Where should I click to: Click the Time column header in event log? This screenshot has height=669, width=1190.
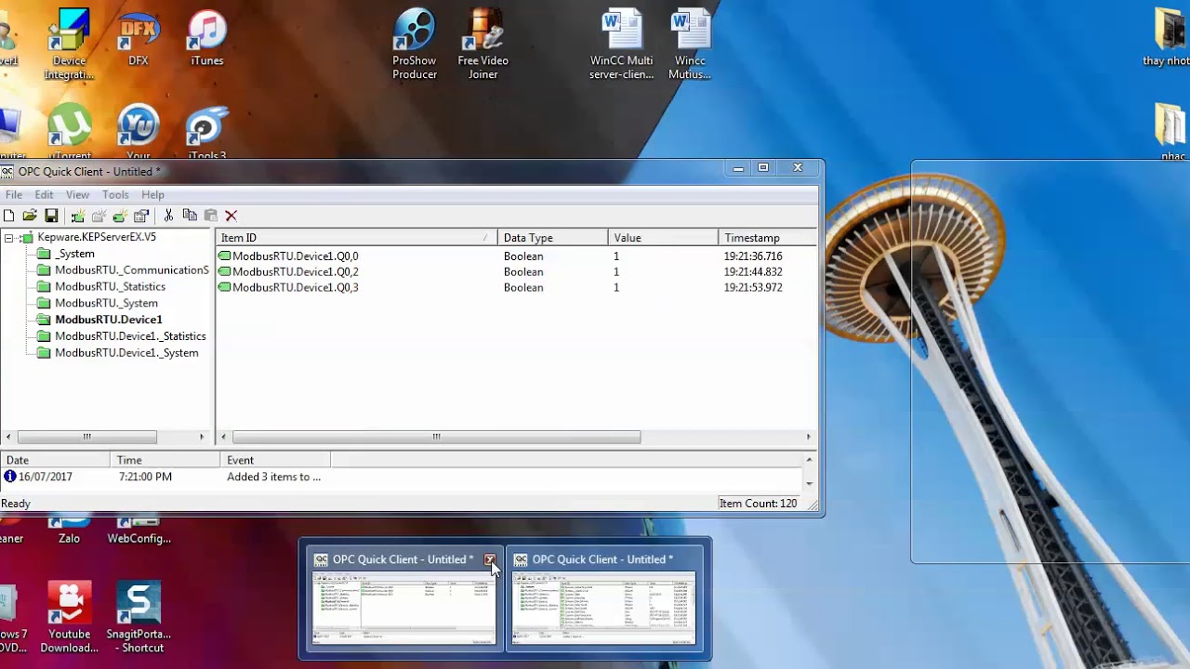click(165, 460)
